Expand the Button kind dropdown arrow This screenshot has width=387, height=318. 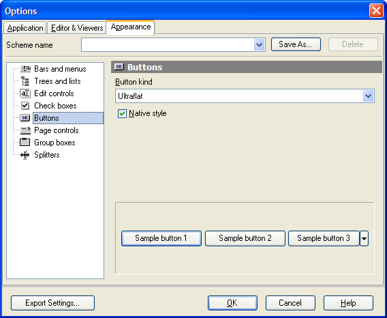(368, 96)
